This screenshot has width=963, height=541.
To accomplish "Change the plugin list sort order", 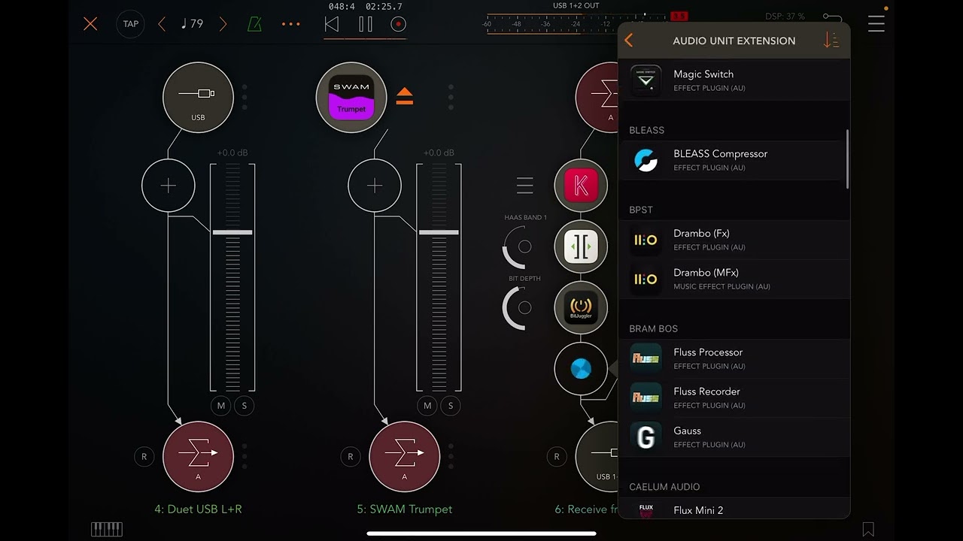I will (x=831, y=41).
